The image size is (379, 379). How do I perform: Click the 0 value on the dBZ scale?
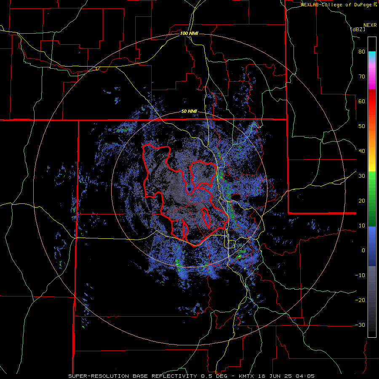click(363, 251)
